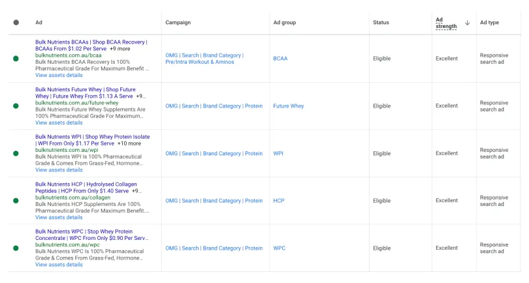Image resolution: width=529 pixels, height=283 pixels.
Task: Click +9 more in the BCAA ad
Action: pyautogui.click(x=120, y=49)
